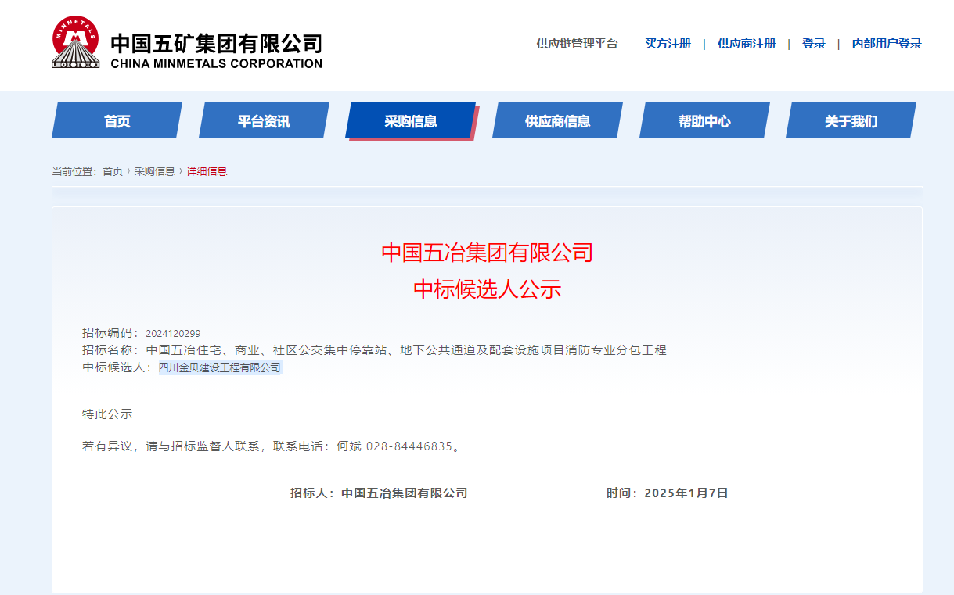954x595 pixels.
Task: Click the 登录 link
Action: pos(814,44)
